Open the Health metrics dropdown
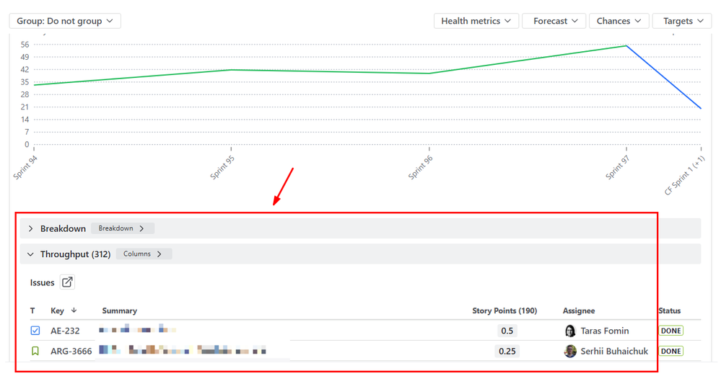The height and width of the screenshot is (376, 721). coord(476,21)
